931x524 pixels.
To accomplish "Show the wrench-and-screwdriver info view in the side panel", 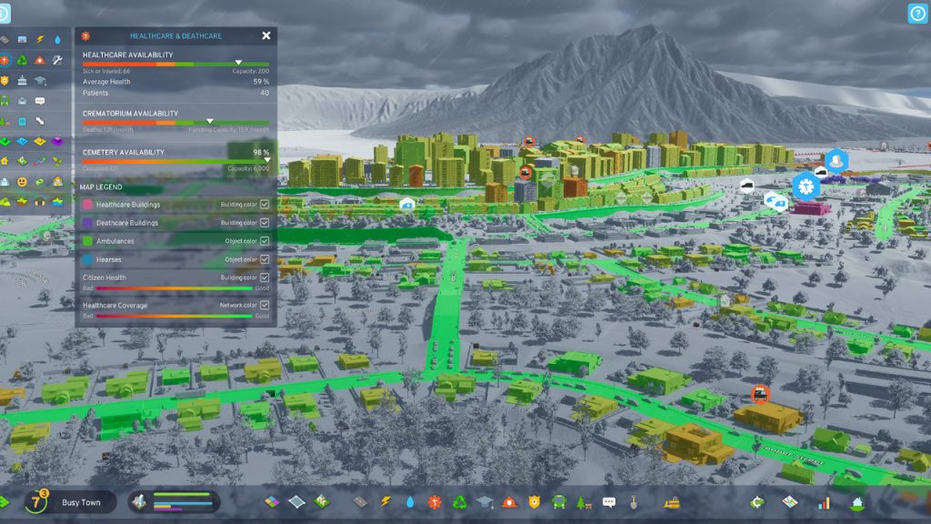I will point(57,60).
